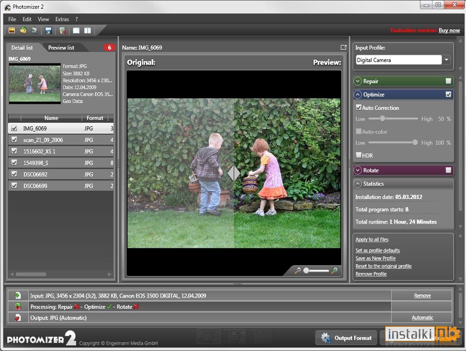The width and height of the screenshot is (466, 351).
Task: Click the add image toolbar icon
Action: [11, 30]
